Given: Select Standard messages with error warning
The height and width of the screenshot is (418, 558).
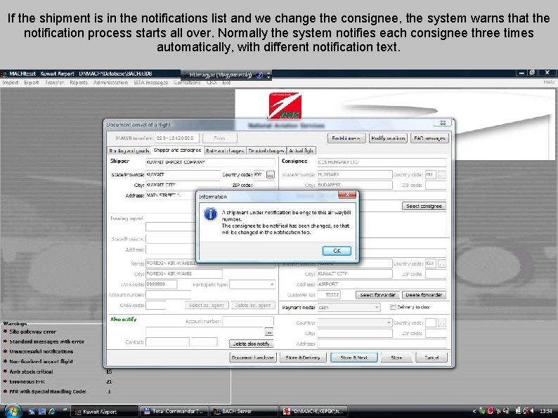Looking at the screenshot, I should [x=46, y=341].
